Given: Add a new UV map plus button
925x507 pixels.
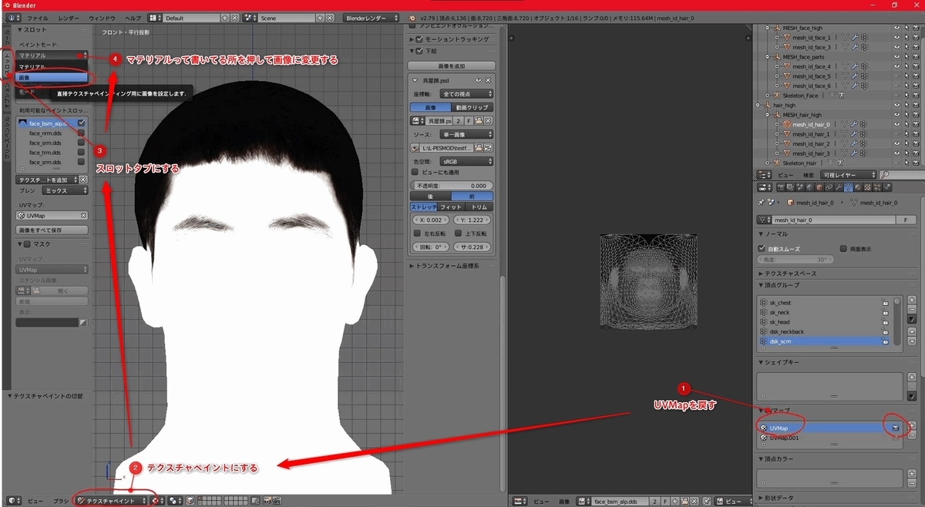Looking at the screenshot, I should [913, 425].
